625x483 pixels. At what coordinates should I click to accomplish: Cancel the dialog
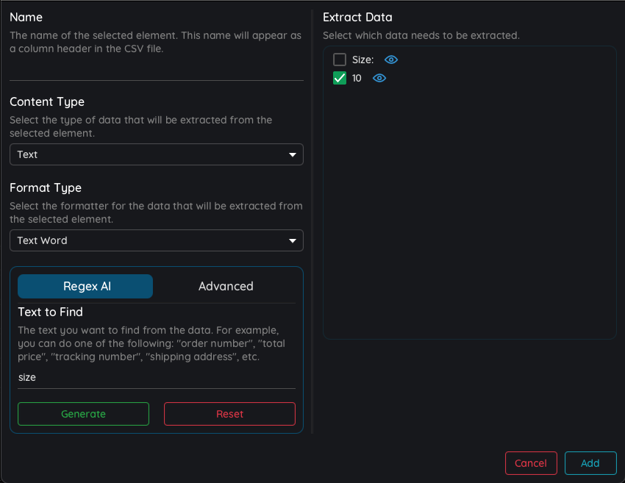(531, 463)
